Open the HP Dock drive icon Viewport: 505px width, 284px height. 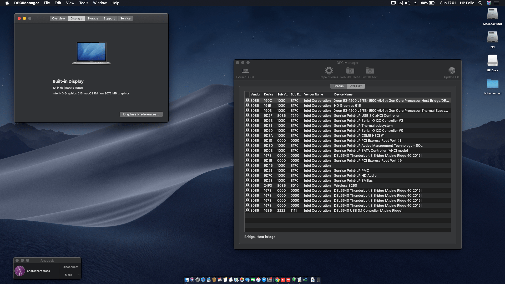[x=492, y=60]
